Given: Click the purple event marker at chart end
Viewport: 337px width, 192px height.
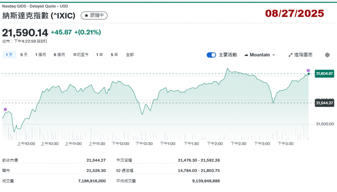Looking at the screenshot, I should pos(308,70).
